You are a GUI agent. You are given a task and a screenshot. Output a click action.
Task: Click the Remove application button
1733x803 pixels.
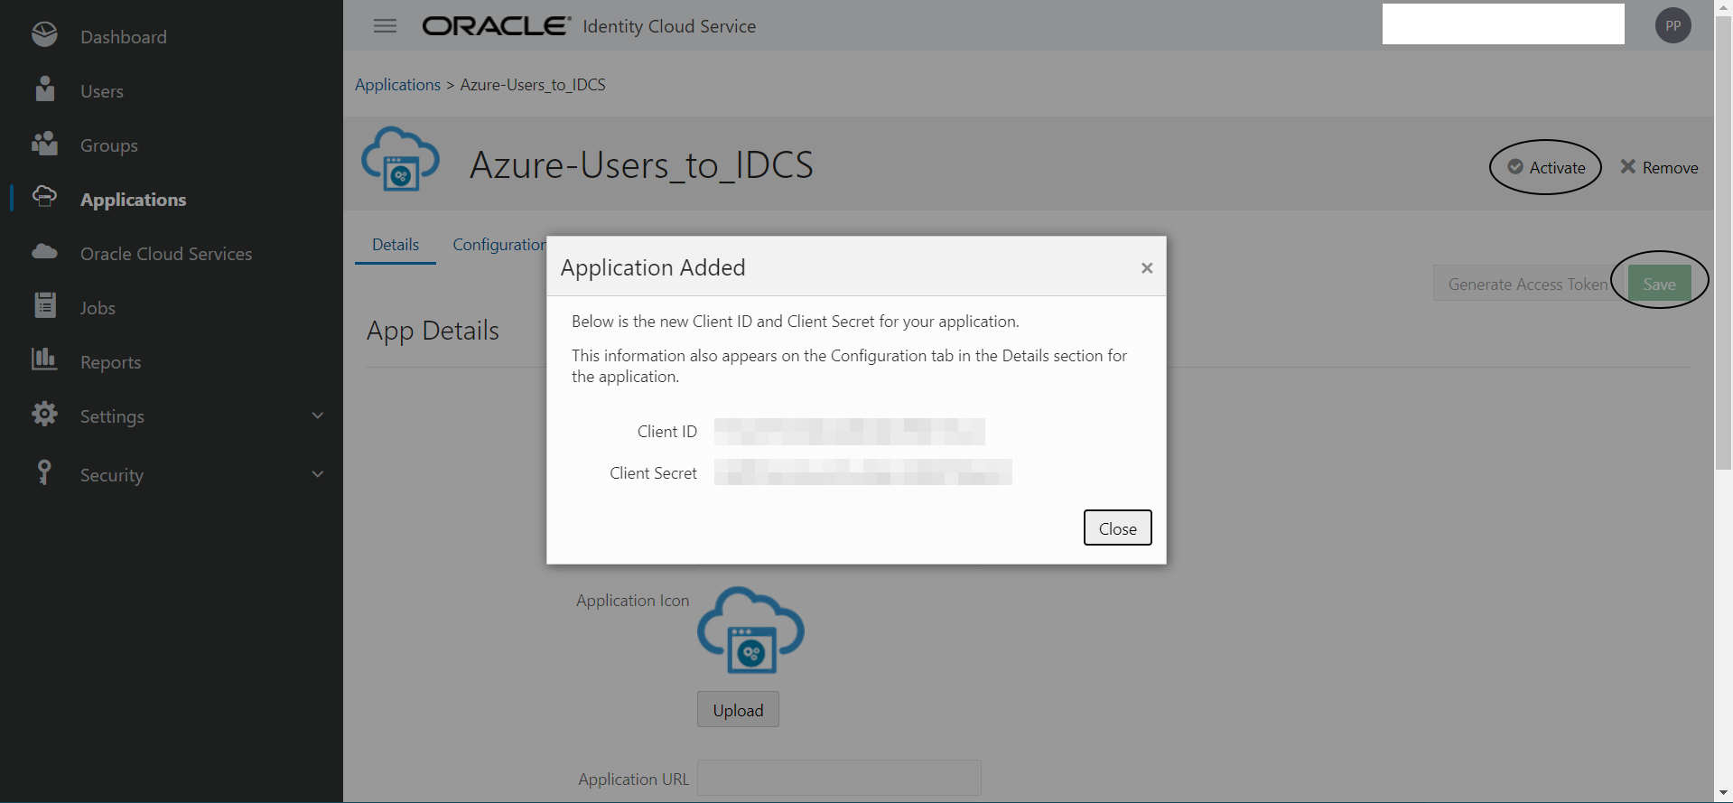[1659, 167]
